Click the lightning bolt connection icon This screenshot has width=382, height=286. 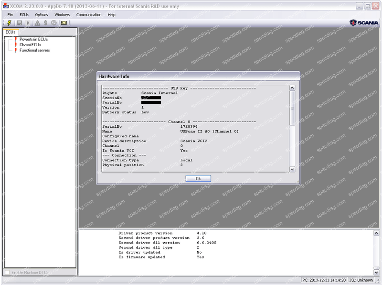point(9,23)
